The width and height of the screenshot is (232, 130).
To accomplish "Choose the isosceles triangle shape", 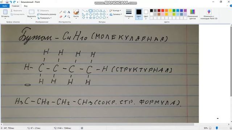I will click(x=104, y=11).
